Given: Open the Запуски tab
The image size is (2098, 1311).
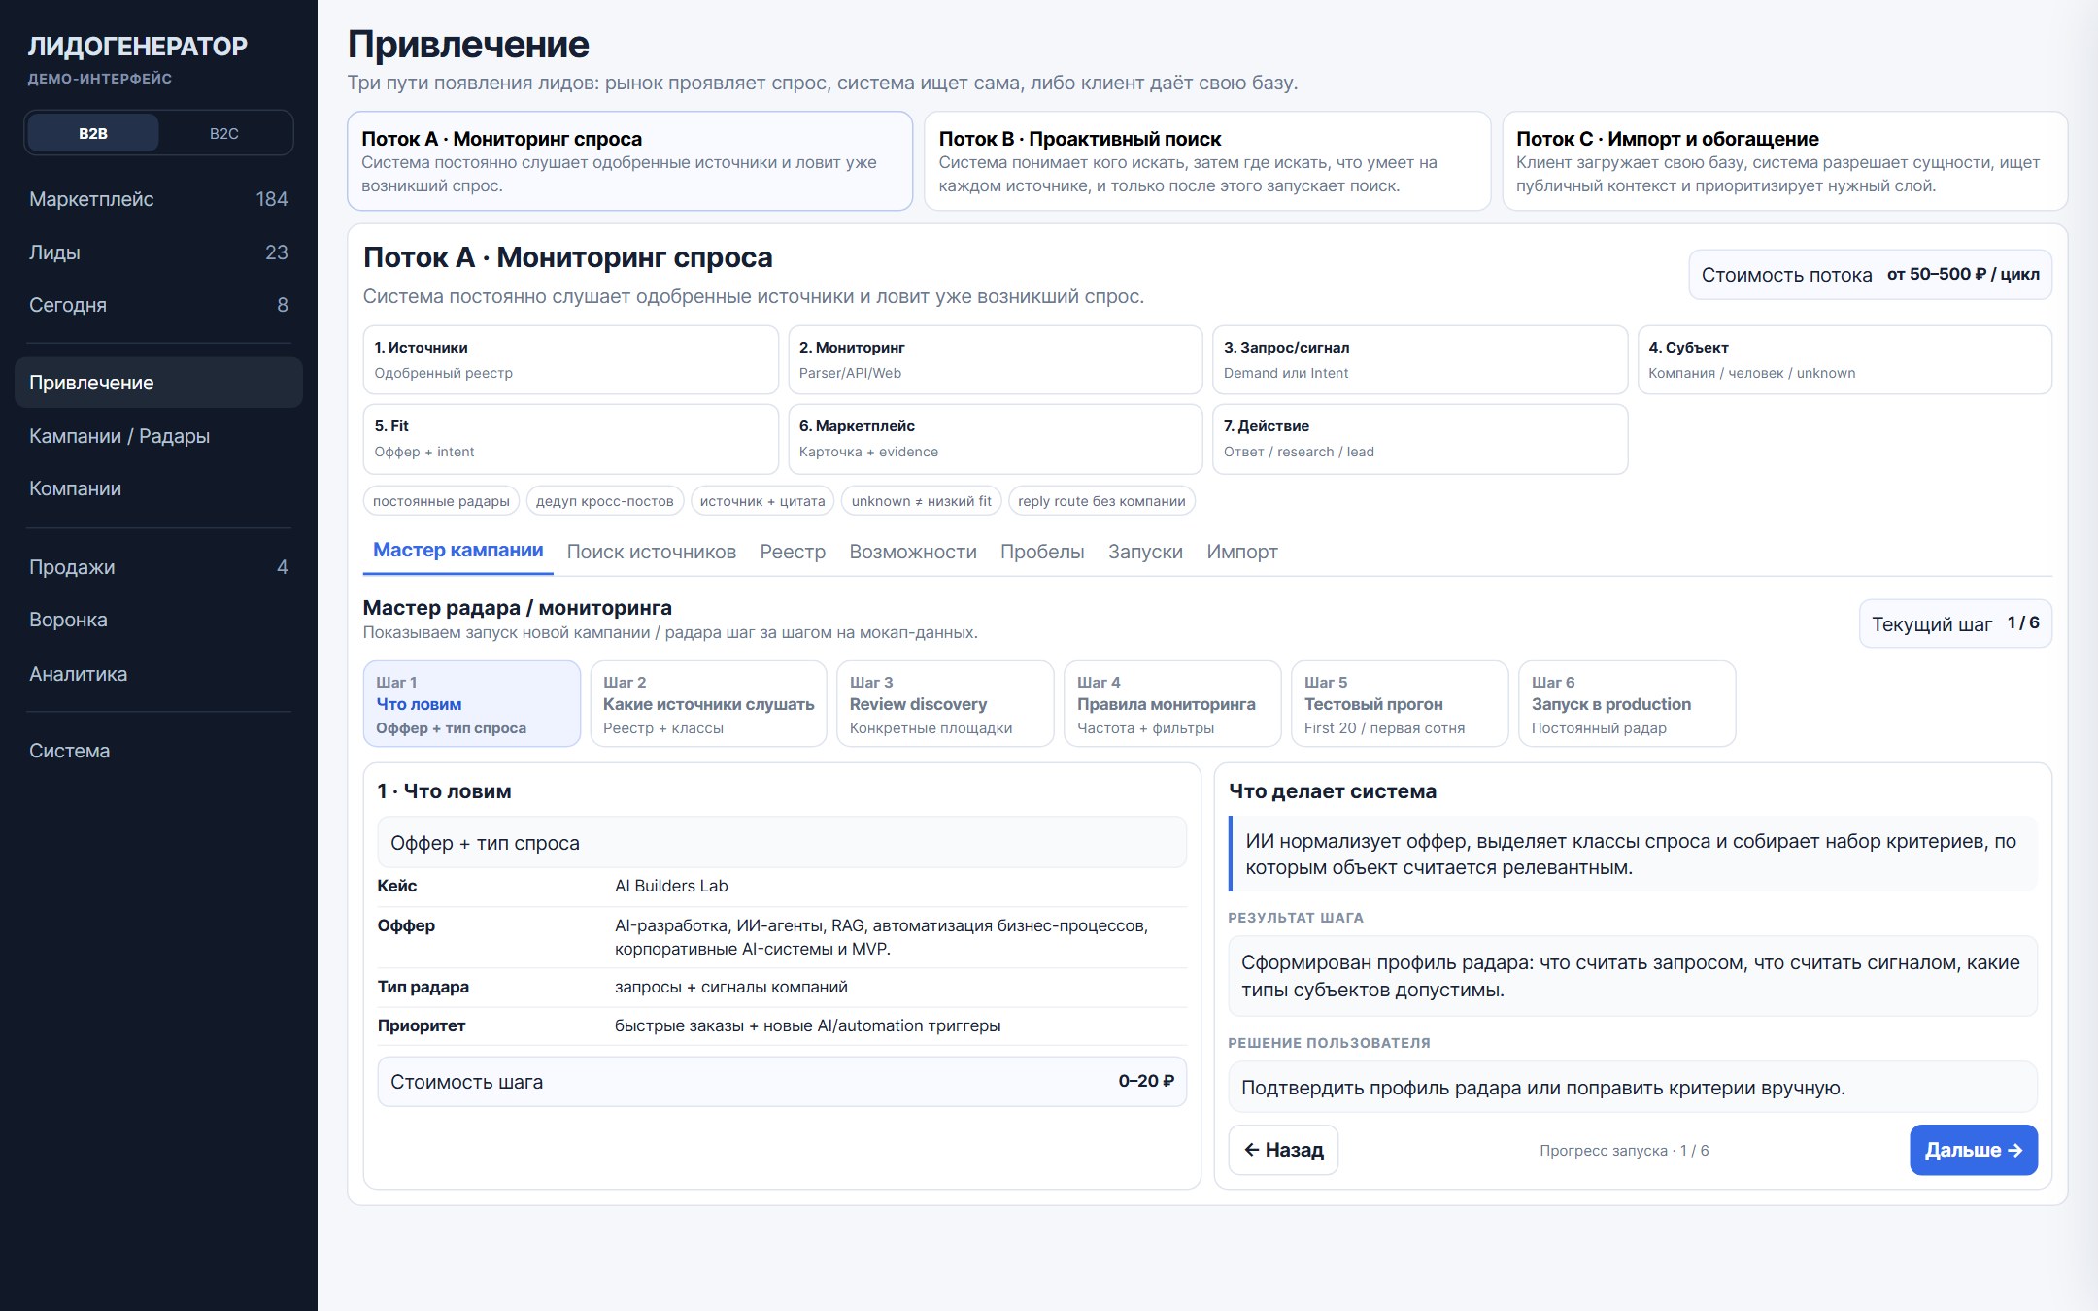Looking at the screenshot, I should coord(1145,552).
